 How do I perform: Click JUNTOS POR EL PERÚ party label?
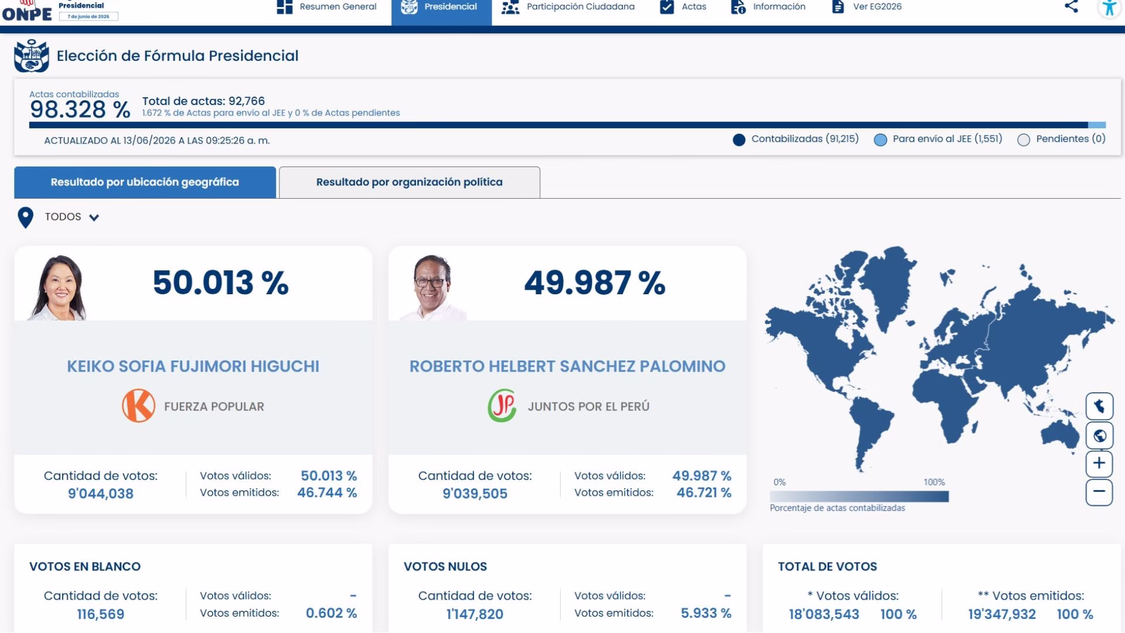[x=588, y=406]
